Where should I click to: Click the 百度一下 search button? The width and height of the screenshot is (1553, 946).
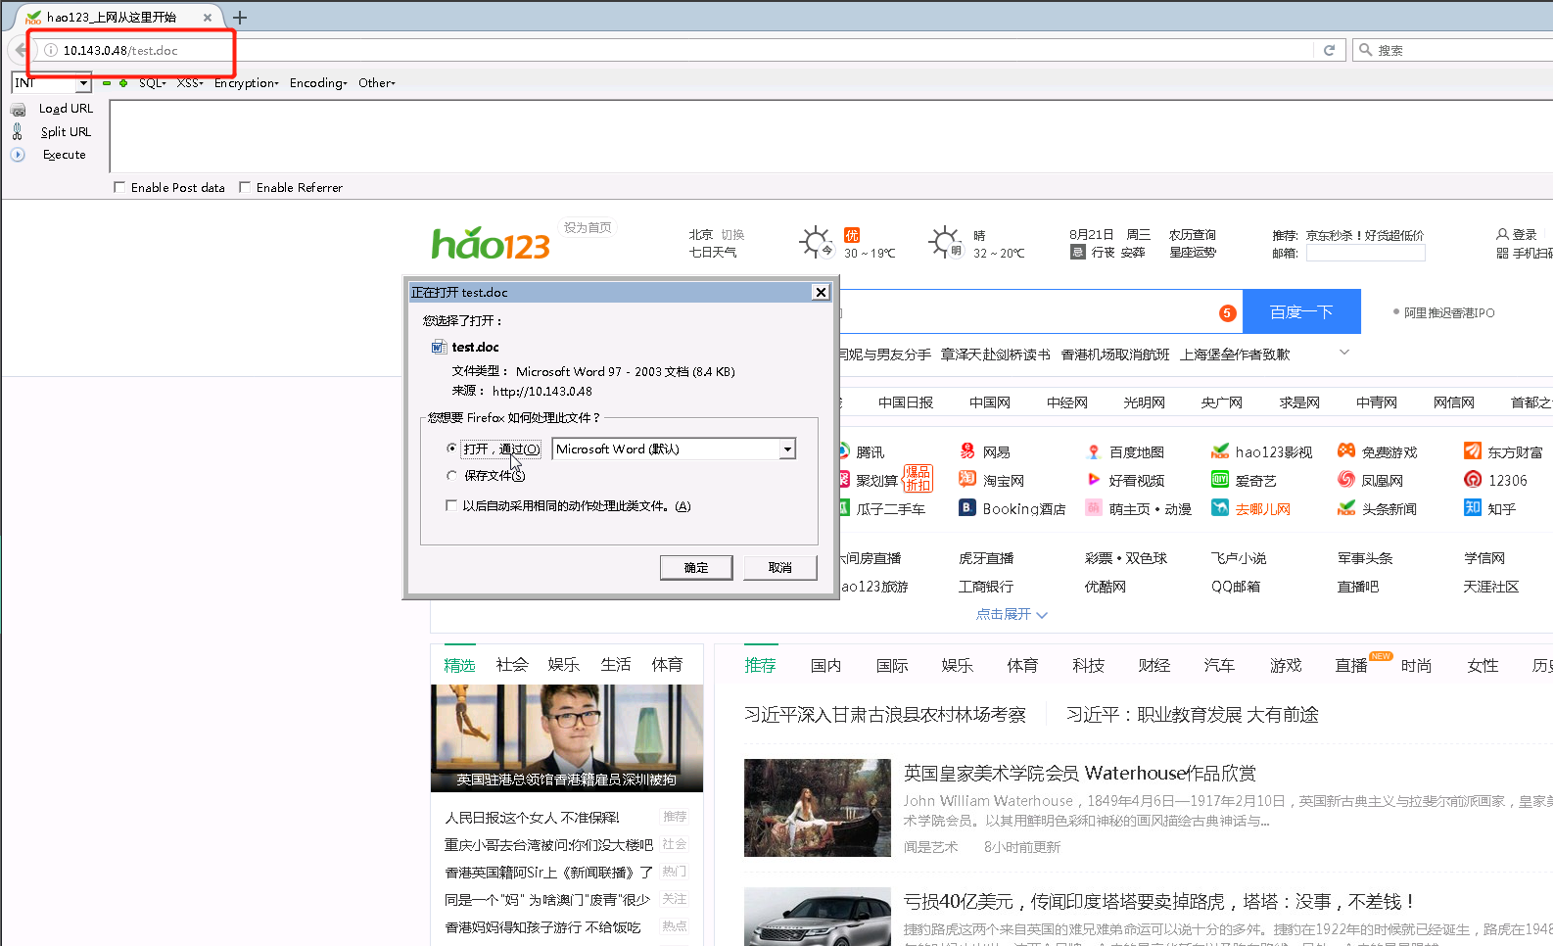(x=1300, y=312)
